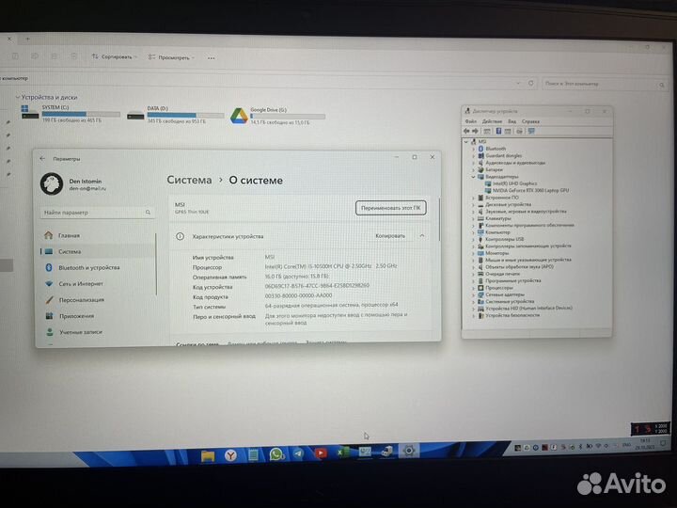
Task: Click the refresh icon in Explorer address bar
Action: (530, 83)
